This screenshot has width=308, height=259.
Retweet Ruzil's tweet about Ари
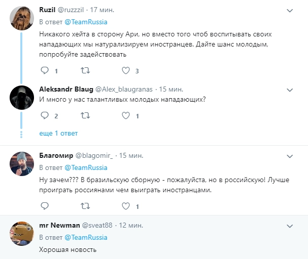pos(85,71)
